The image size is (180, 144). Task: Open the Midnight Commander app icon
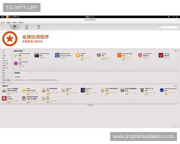tap(162, 90)
